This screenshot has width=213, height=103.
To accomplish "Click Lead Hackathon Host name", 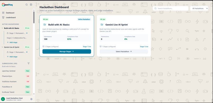I will 14,98.
